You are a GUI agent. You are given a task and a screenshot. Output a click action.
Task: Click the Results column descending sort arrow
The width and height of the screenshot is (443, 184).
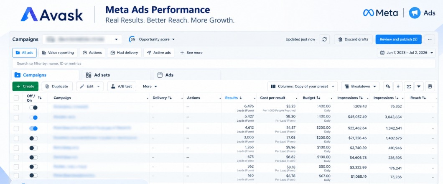pos(241,98)
